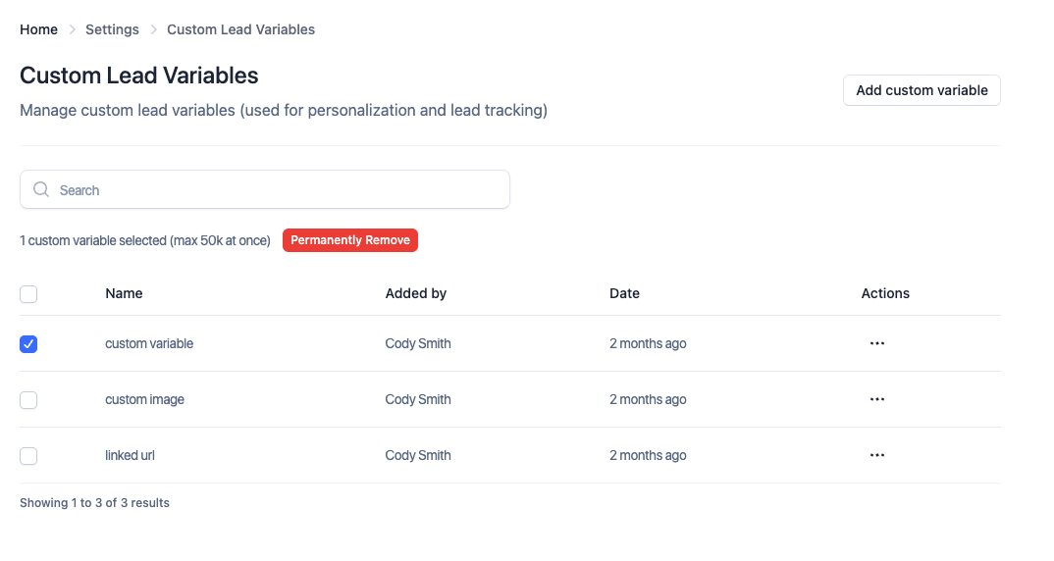
Task: Go to Home breadcrumb
Action: [x=38, y=29]
